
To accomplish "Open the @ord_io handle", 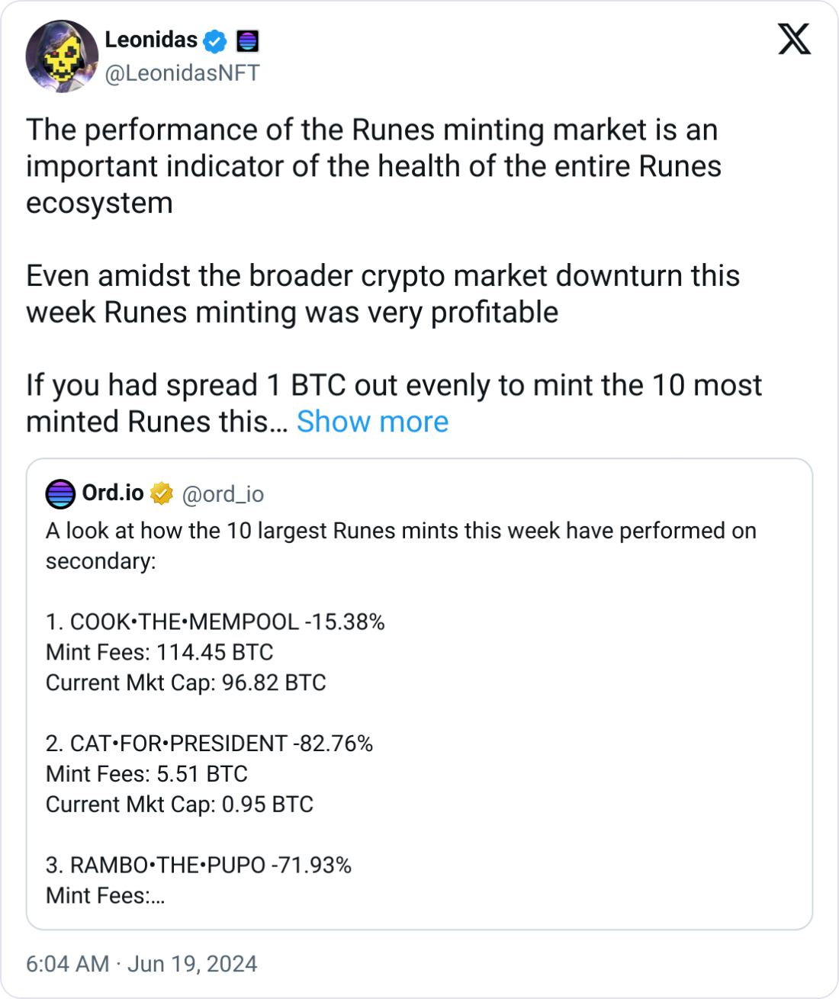I will point(223,494).
